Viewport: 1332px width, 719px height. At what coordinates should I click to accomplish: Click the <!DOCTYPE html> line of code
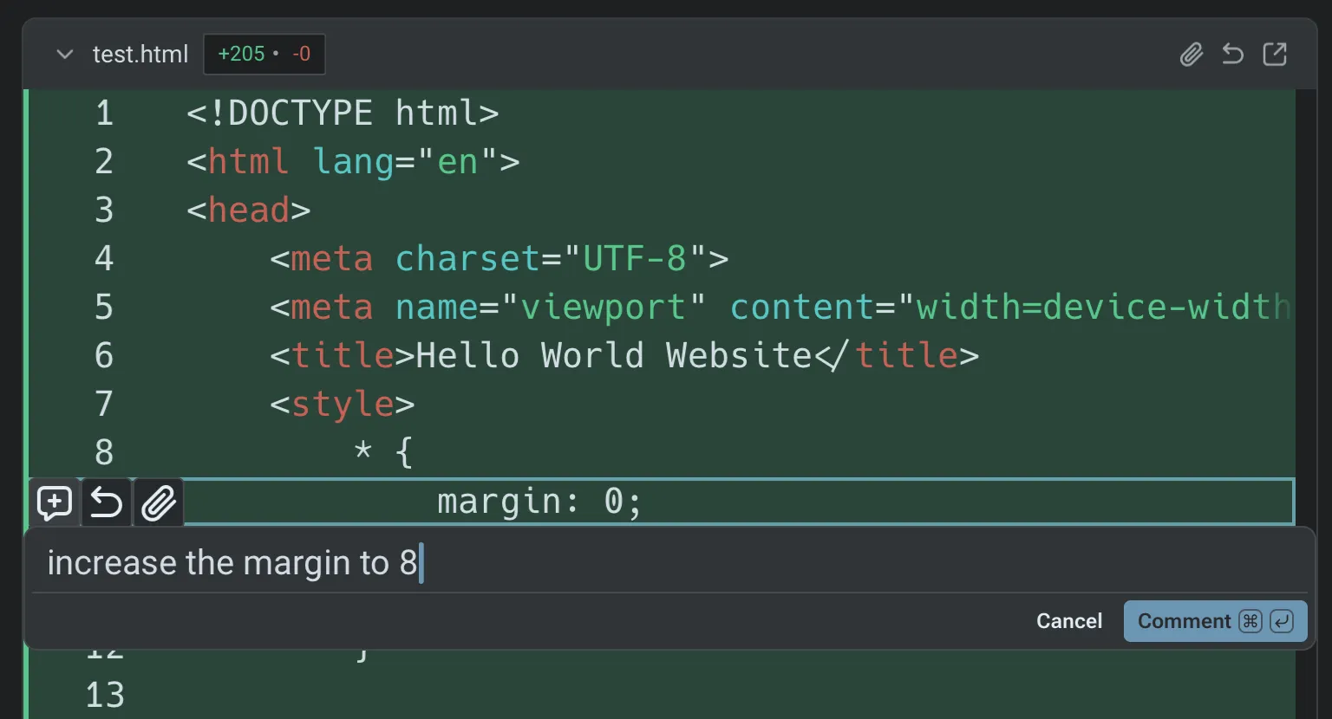(x=343, y=113)
